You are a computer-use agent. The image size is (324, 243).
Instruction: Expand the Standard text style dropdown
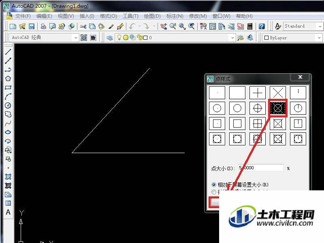(x=320, y=26)
